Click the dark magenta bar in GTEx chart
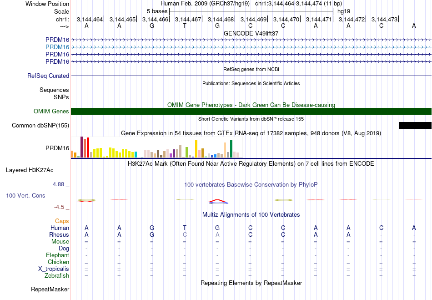Screen dimensions: 432x300 pos(81,147)
